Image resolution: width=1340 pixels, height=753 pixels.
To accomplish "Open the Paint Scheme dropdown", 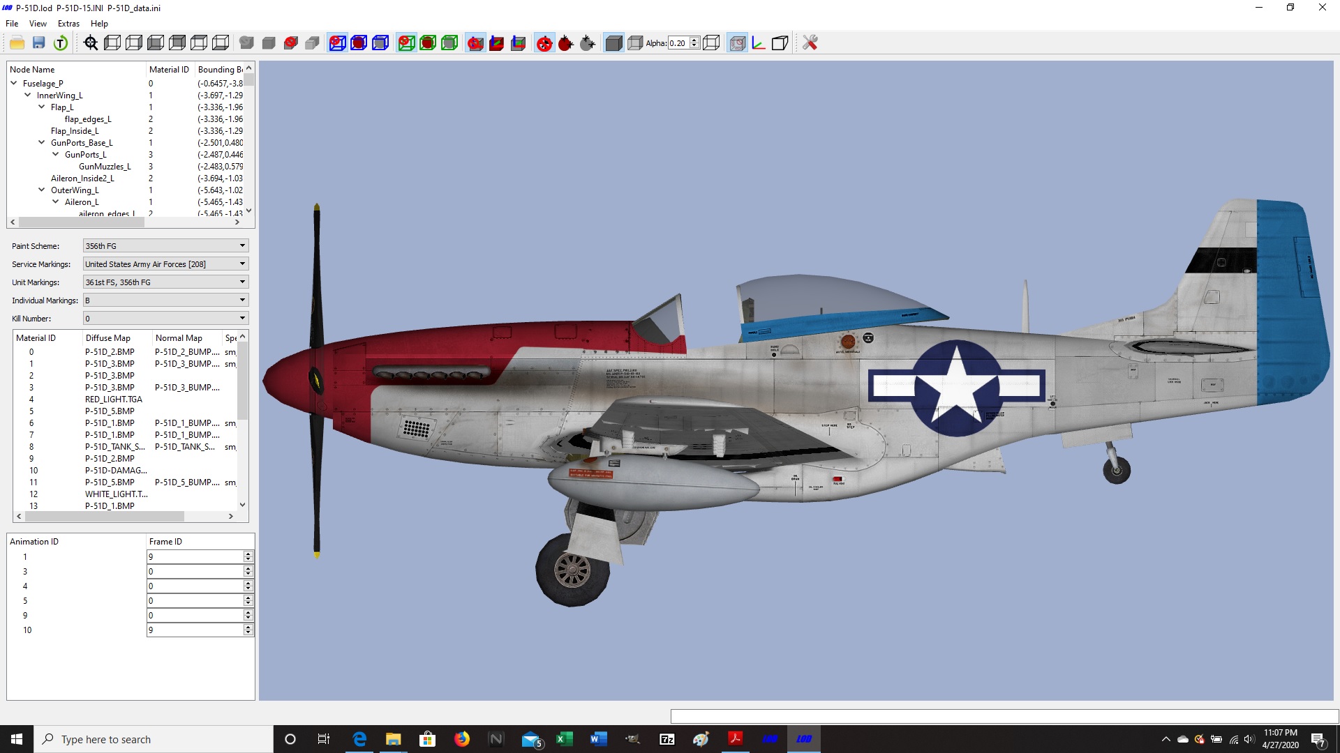I will [x=166, y=246].
